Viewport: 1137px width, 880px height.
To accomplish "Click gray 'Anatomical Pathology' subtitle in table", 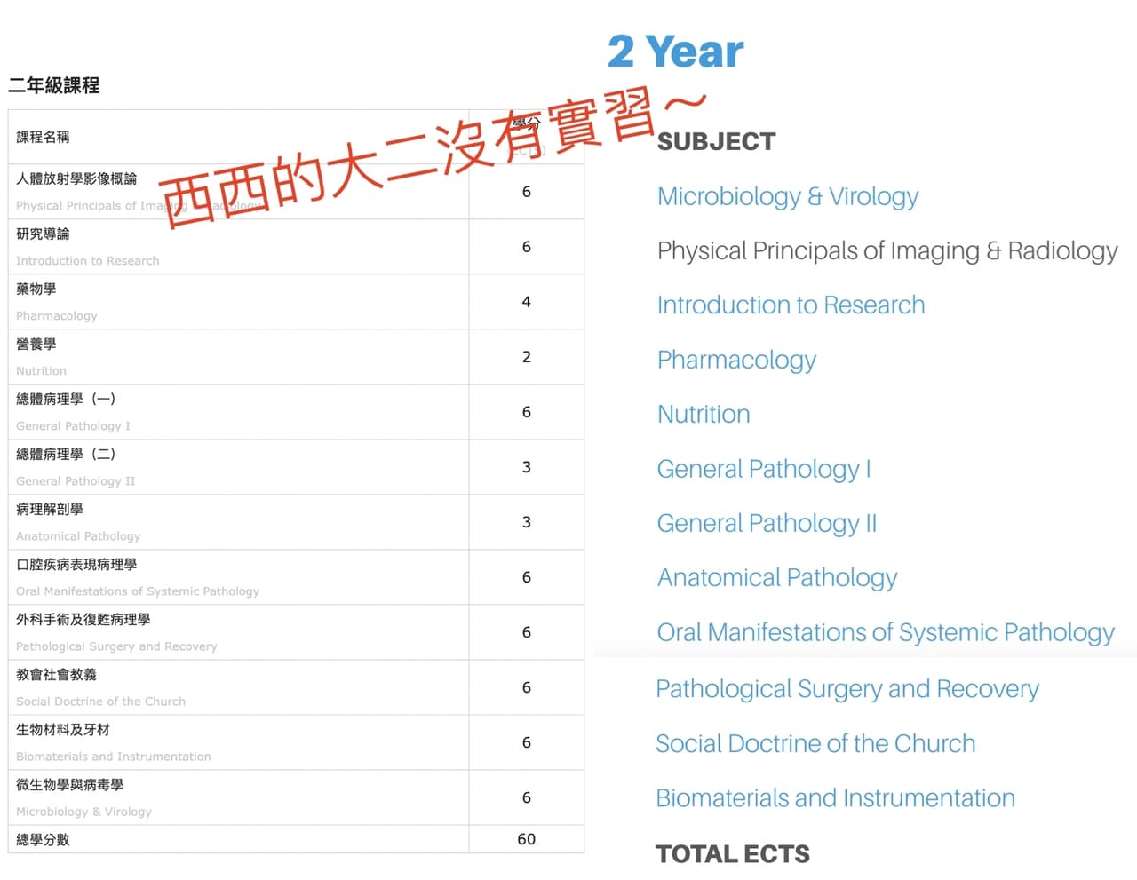I will tap(78, 536).
